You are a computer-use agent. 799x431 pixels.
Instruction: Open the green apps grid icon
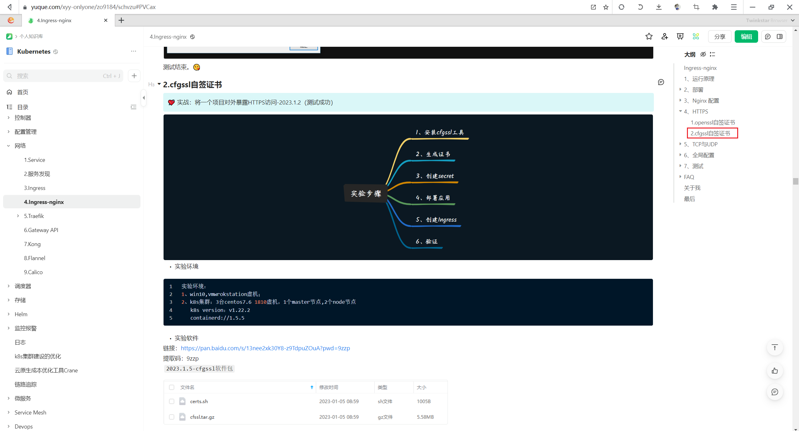(x=696, y=36)
